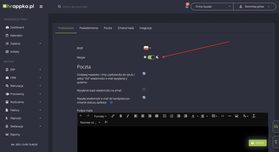Viewport: 279px width, 152px height.
Task: Open the Firma Soulab company dropdown
Action: (x=212, y=7)
